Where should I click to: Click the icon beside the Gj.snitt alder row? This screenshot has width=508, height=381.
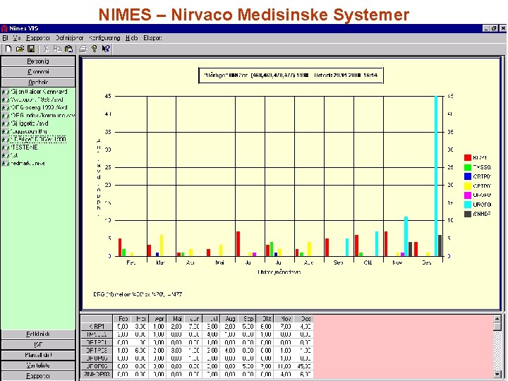pos(6,92)
